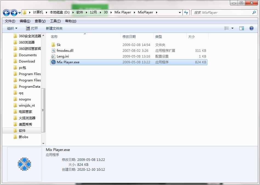This screenshot has width=260, height=185.
Task: Click the Leng.ini file name
Action: [x=63, y=56]
